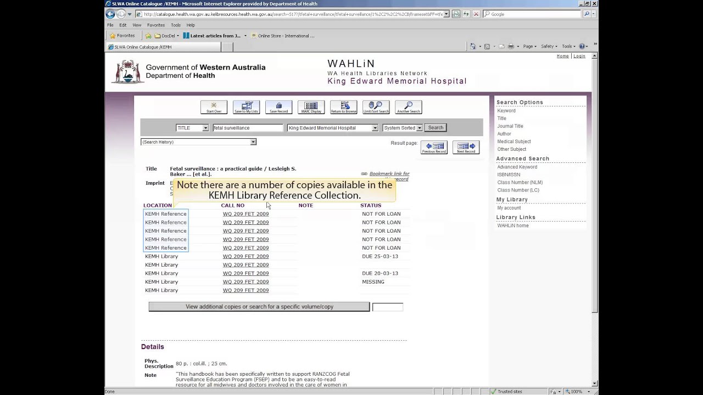Click the Start Over icon button

(214, 107)
